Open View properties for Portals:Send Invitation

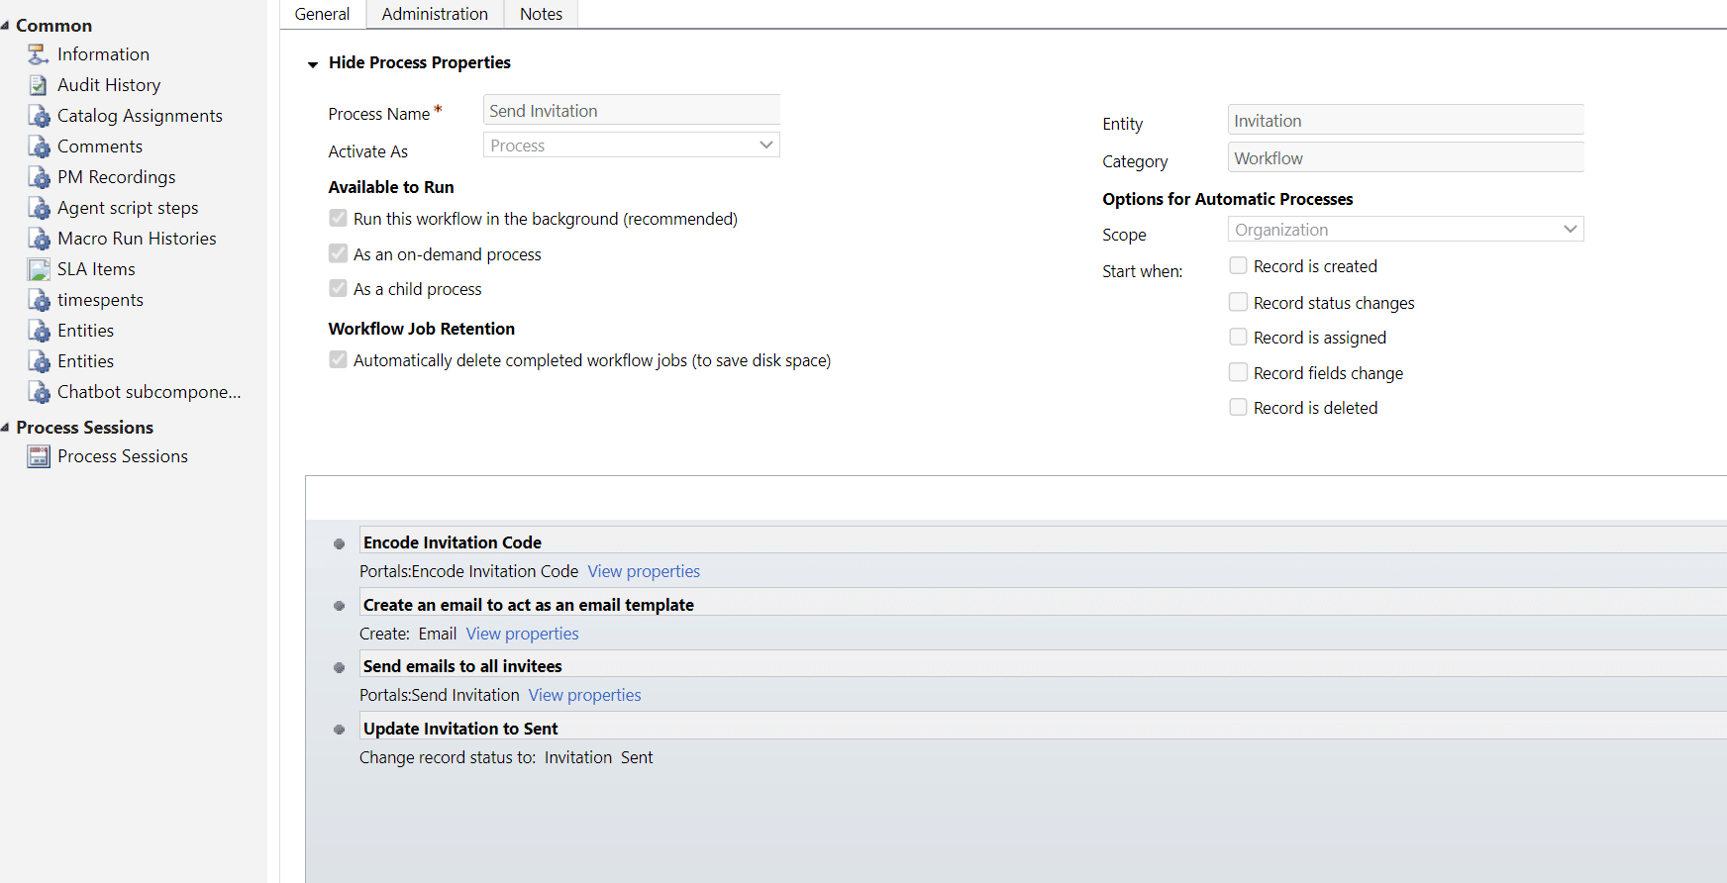[x=585, y=695]
